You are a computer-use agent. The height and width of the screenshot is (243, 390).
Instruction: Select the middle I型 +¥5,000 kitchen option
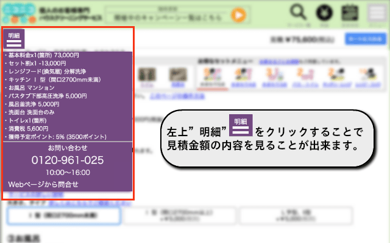click(180, 216)
